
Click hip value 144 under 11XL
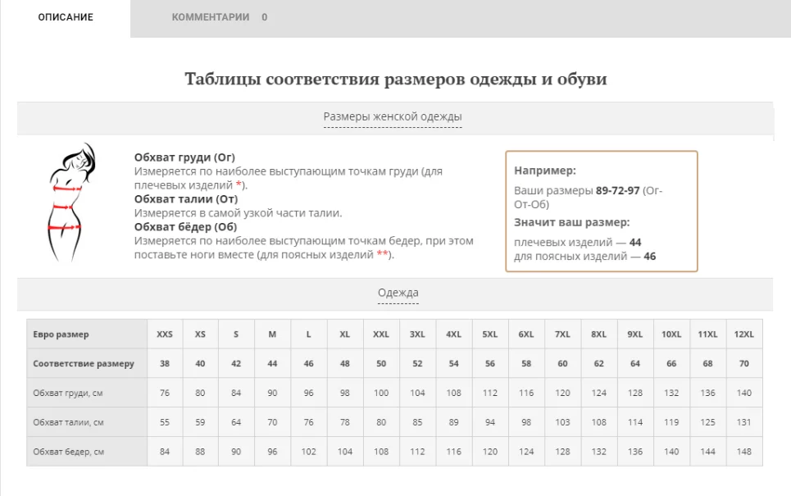point(708,452)
